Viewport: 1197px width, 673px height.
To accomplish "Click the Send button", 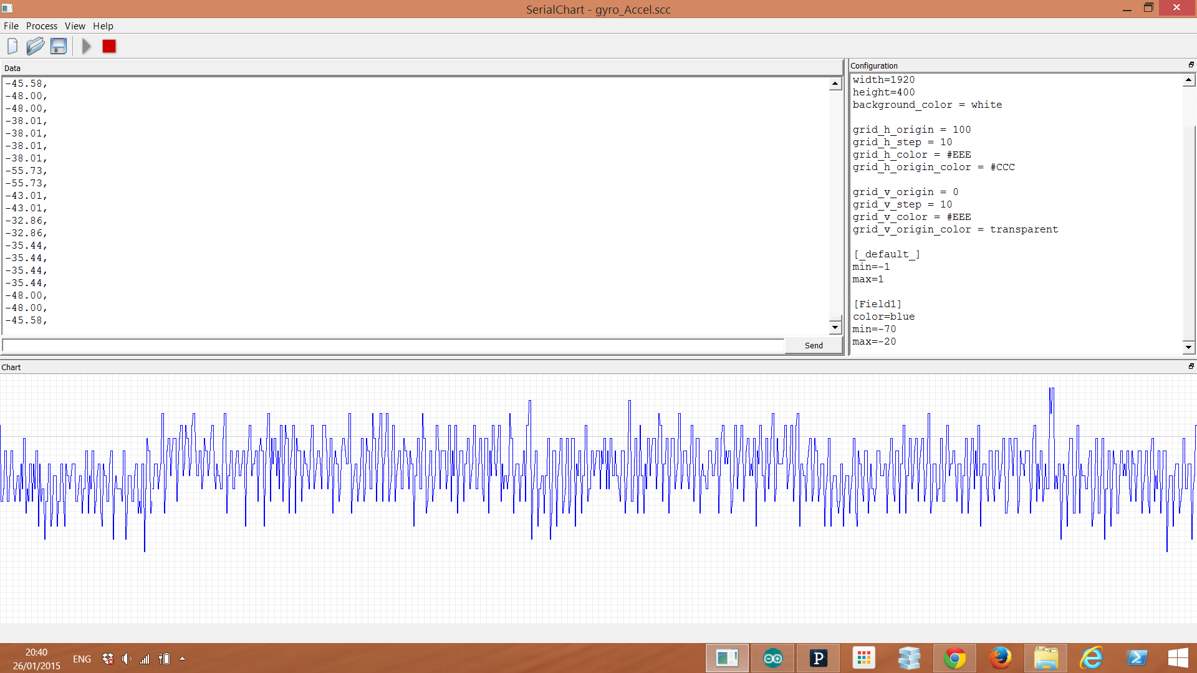I will (x=813, y=345).
